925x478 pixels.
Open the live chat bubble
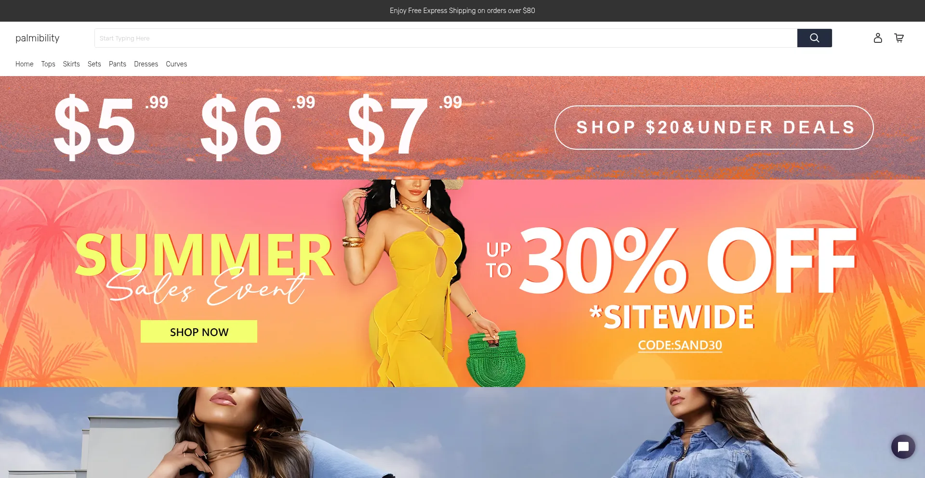pos(903,447)
